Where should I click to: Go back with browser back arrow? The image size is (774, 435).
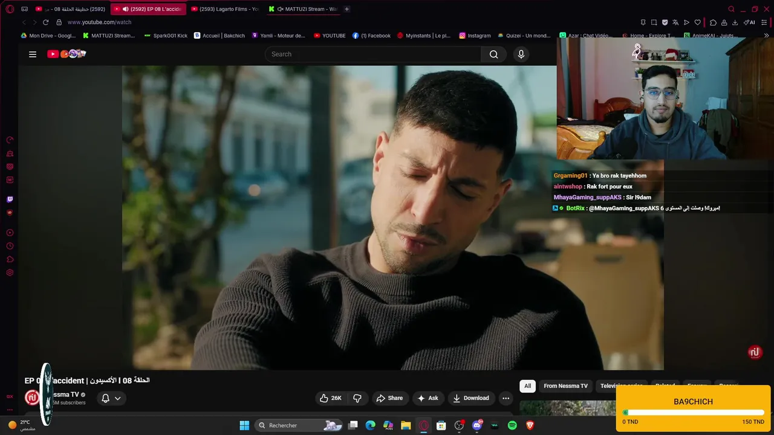click(x=24, y=22)
